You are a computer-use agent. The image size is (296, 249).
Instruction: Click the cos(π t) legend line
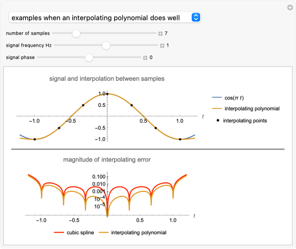pos(217,98)
